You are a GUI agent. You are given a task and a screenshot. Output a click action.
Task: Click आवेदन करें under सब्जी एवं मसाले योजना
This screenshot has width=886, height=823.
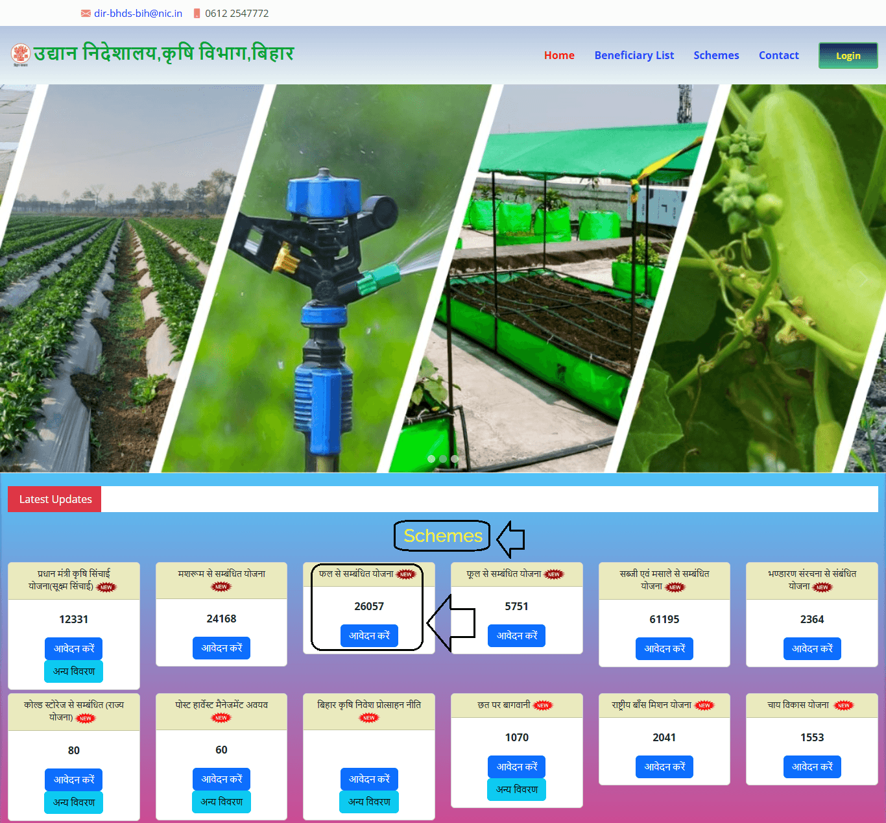pyautogui.click(x=664, y=649)
